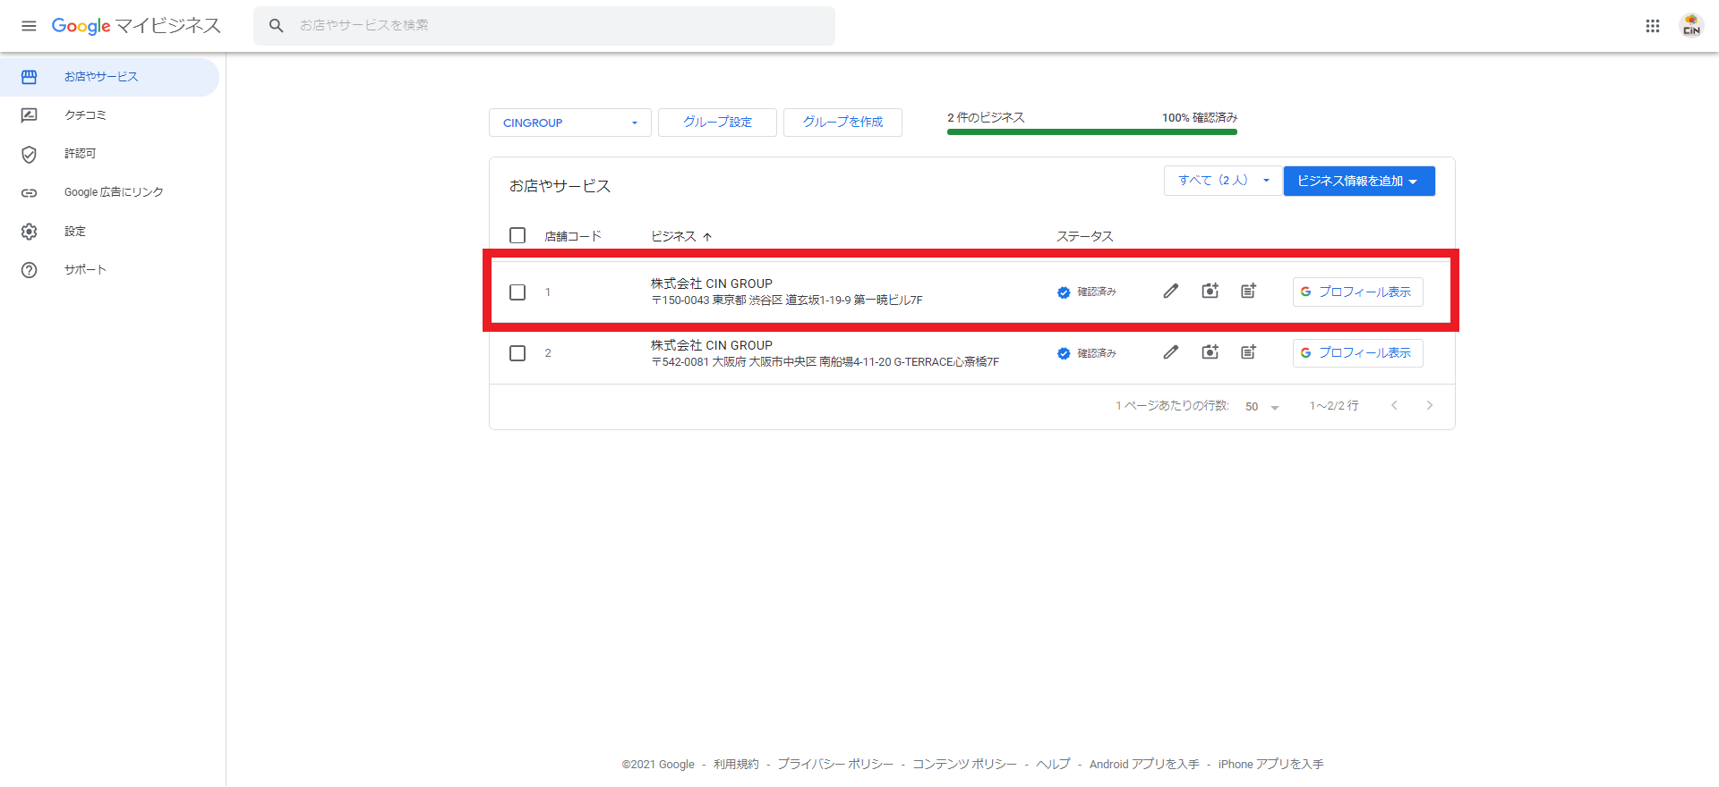Click 株式会社 CIN GROUP in 渋谷区 row
Screen dimensions: 1719x787
[x=712, y=283]
